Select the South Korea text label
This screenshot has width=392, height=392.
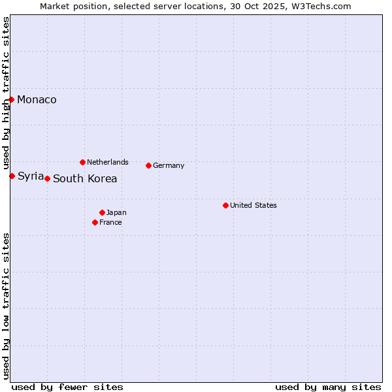pos(85,179)
